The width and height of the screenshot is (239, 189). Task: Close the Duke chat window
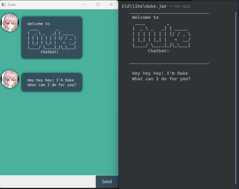111,5
